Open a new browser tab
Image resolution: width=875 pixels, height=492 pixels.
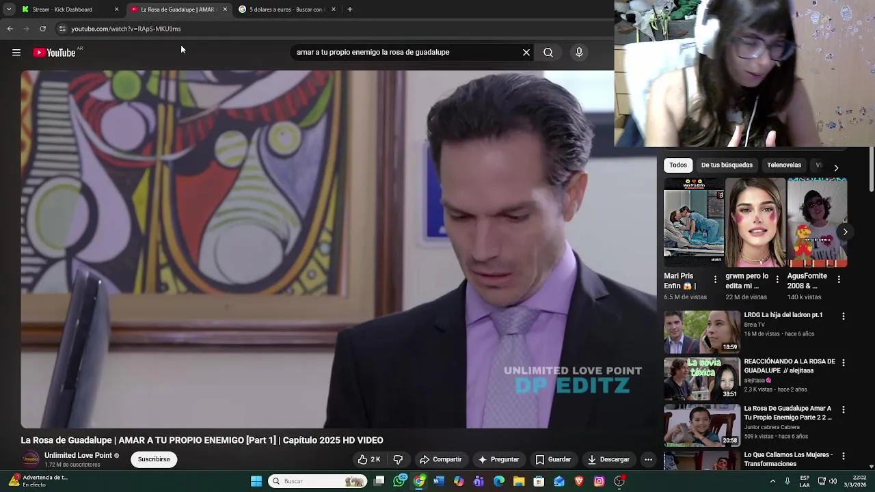(x=349, y=10)
